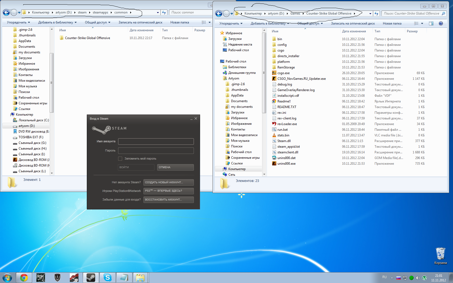Click the csgo.exe application icon
The height and width of the screenshot is (283, 453).
(x=274, y=73)
